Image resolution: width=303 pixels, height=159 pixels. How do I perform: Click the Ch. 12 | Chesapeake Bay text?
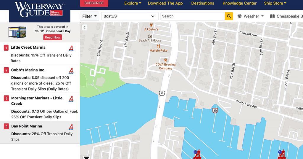click(52, 31)
